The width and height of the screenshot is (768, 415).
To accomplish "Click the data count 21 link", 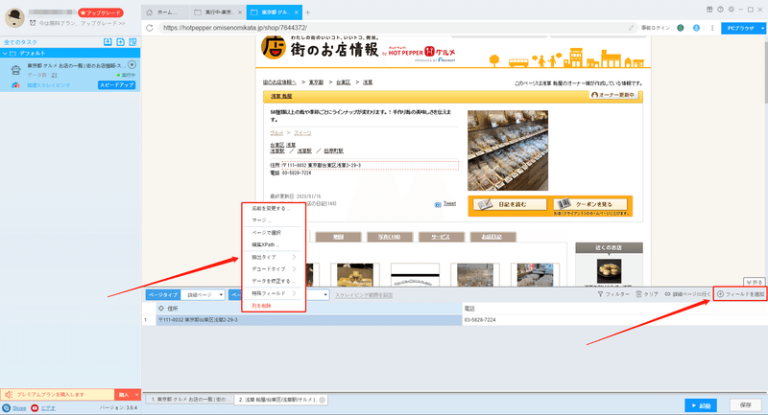I will 54,75.
